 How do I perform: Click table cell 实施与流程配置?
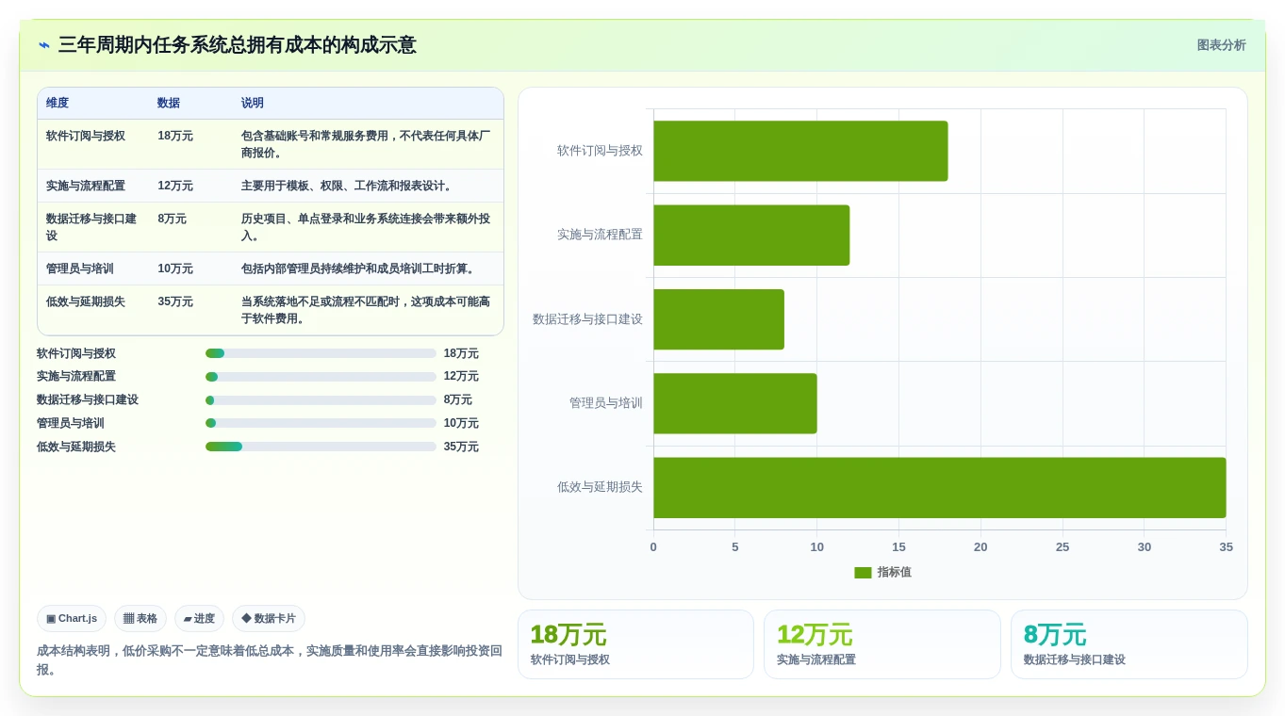click(x=86, y=187)
